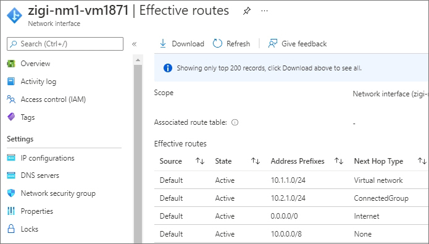Click the zigi-nm1-vm1871 page title
The width and height of the screenshot is (429, 244).
(x=78, y=11)
